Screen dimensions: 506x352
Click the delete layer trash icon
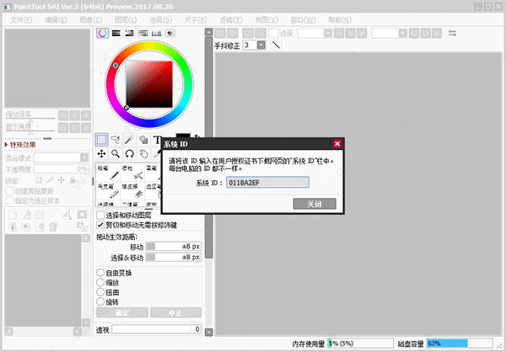click(53, 227)
